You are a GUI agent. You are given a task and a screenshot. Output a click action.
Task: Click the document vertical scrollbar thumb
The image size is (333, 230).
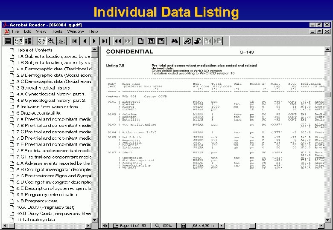click(328, 95)
